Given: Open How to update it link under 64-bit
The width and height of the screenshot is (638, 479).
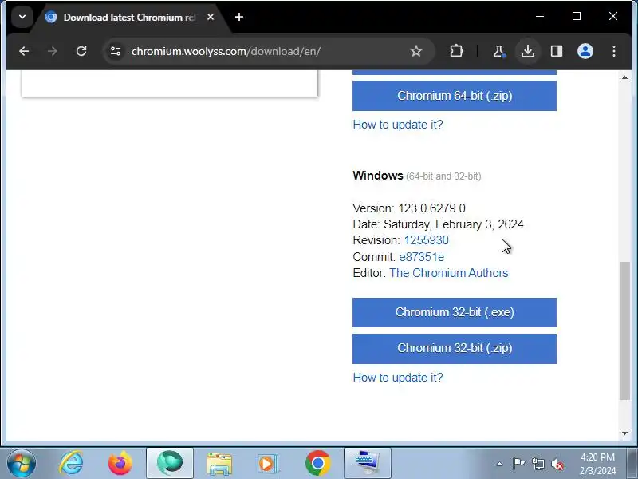Looking at the screenshot, I should (397, 125).
